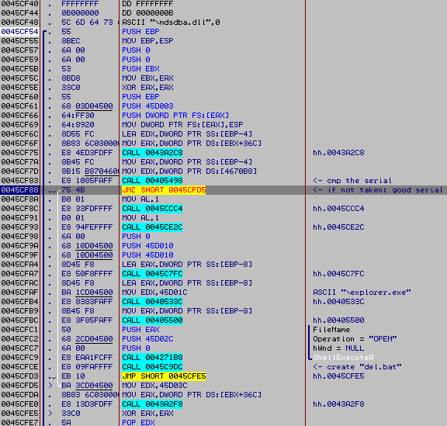Click the hWnd = NULL comment

pos(338,348)
